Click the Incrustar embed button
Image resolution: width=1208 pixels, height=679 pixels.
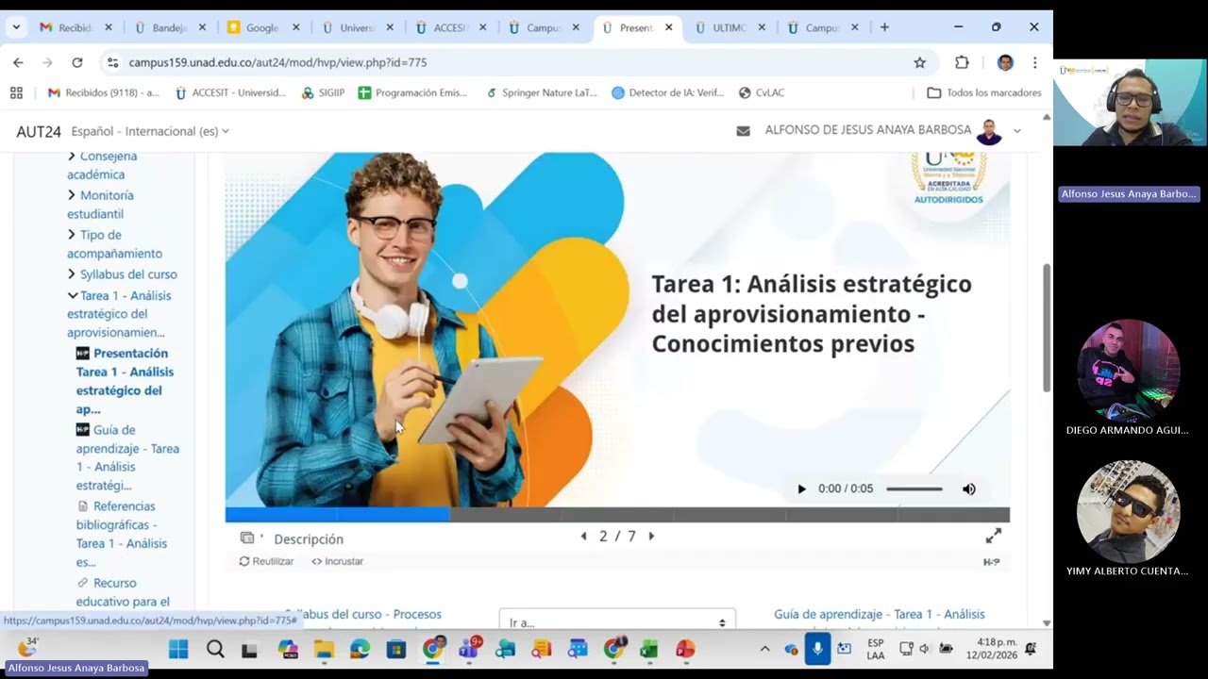[x=337, y=561]
